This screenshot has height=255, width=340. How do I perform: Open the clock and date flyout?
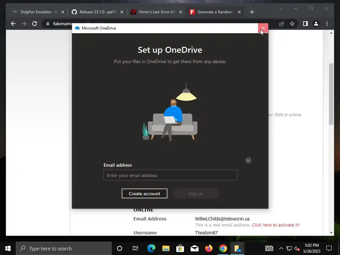pos(311,248)
